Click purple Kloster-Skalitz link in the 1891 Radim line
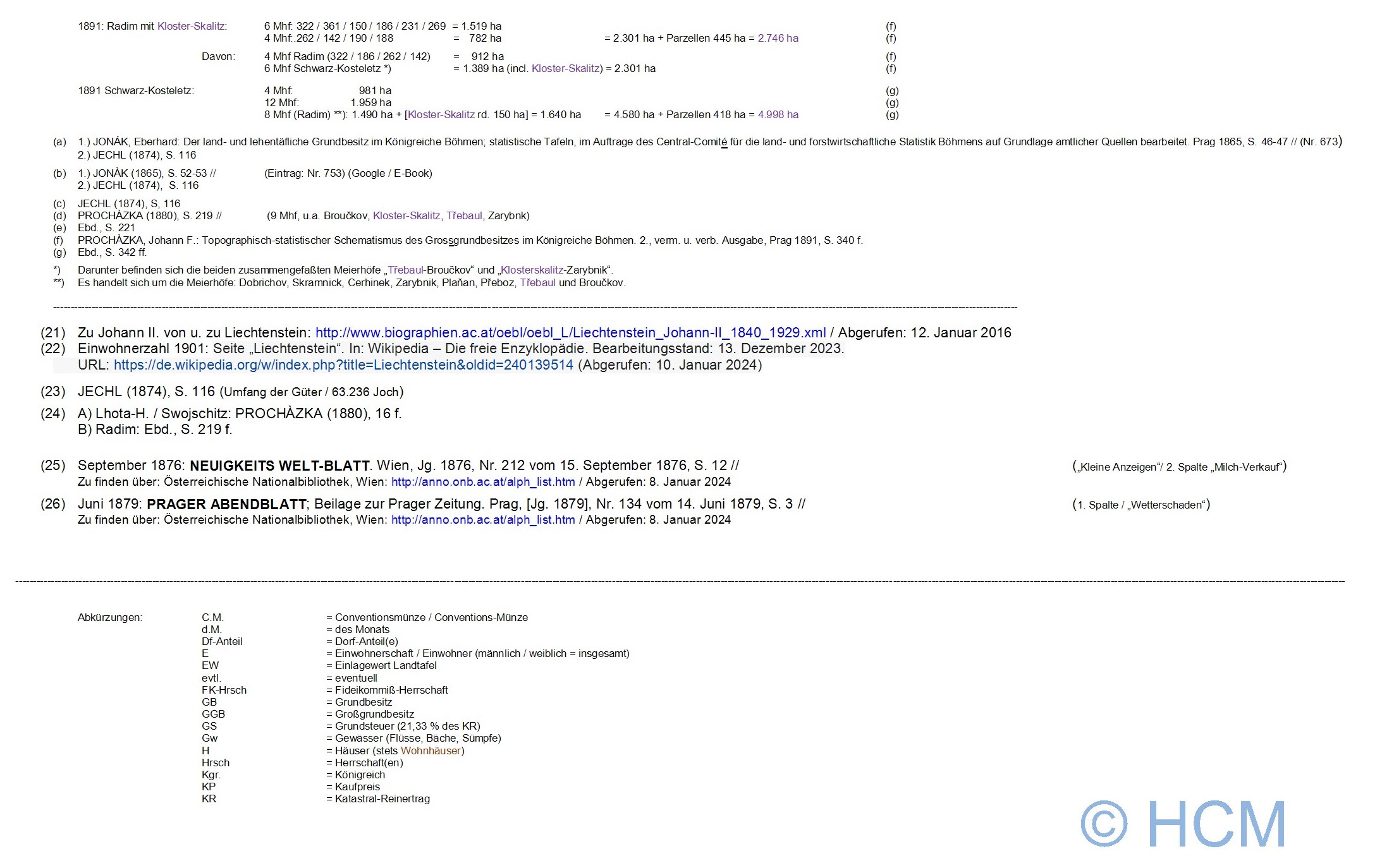Screen dimensions: 1394x856 pyautogui.click(x=191, y=27)
